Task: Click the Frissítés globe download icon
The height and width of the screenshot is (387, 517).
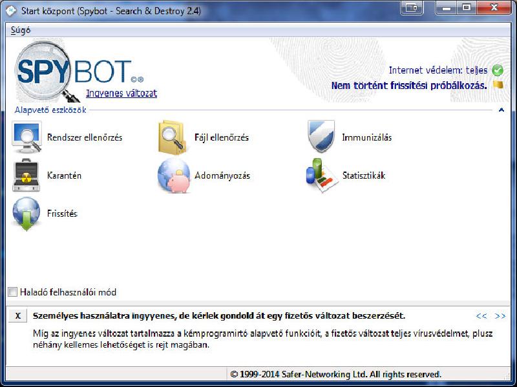Action: (x=26, y=213)
